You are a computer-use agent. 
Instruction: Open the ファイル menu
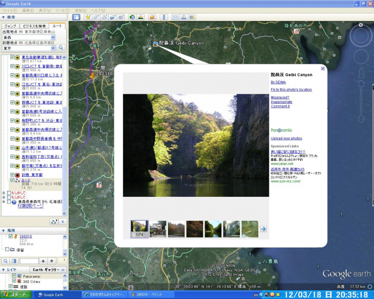(9, 10)
